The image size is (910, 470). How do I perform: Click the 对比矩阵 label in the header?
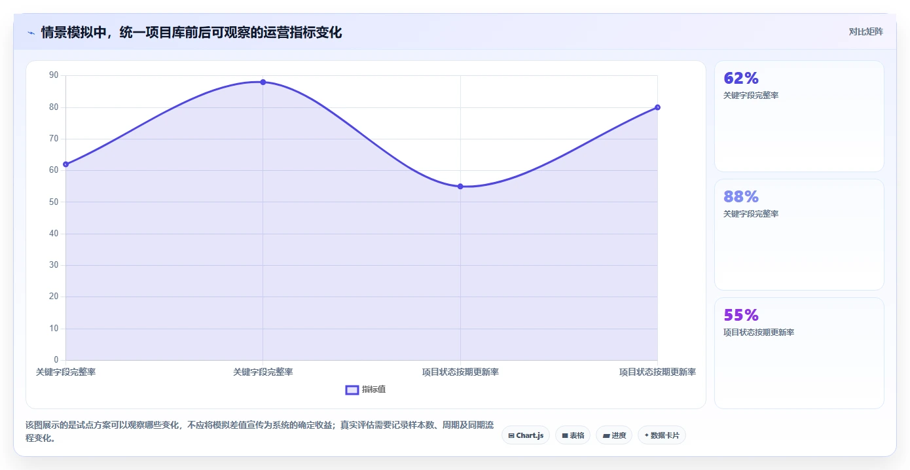coord(865,31)
